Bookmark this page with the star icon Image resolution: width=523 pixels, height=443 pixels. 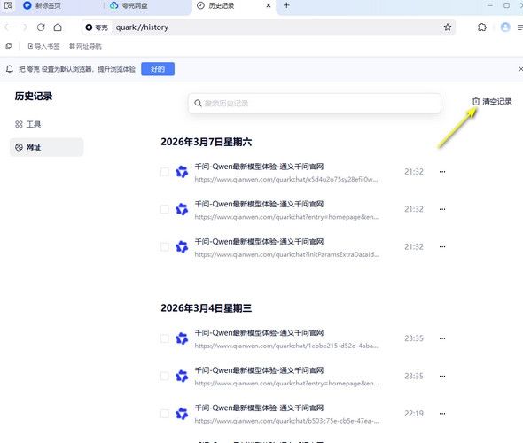(448, 27)
